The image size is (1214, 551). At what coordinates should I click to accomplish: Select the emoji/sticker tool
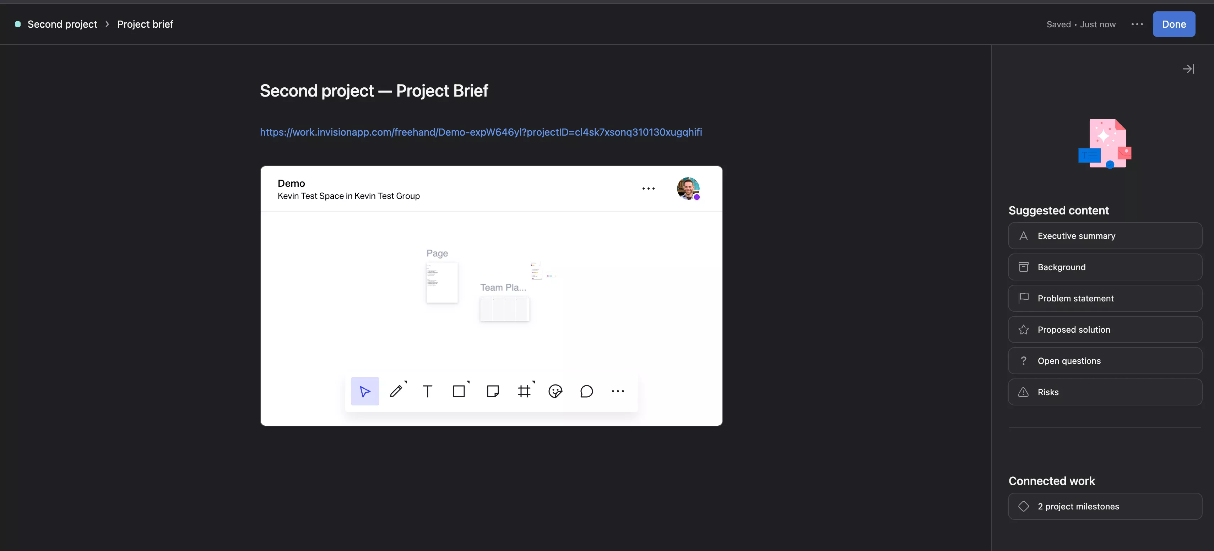coord(555,391)
